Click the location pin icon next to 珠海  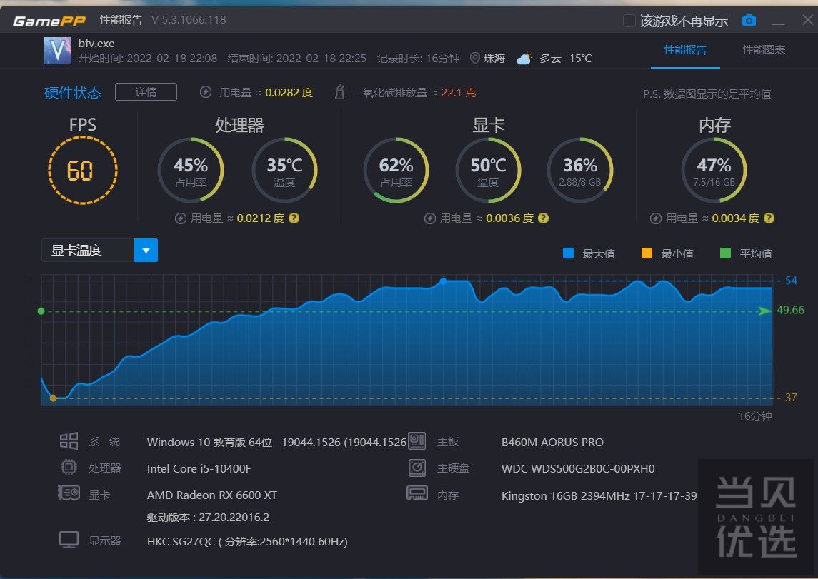(x=475, y=58)
